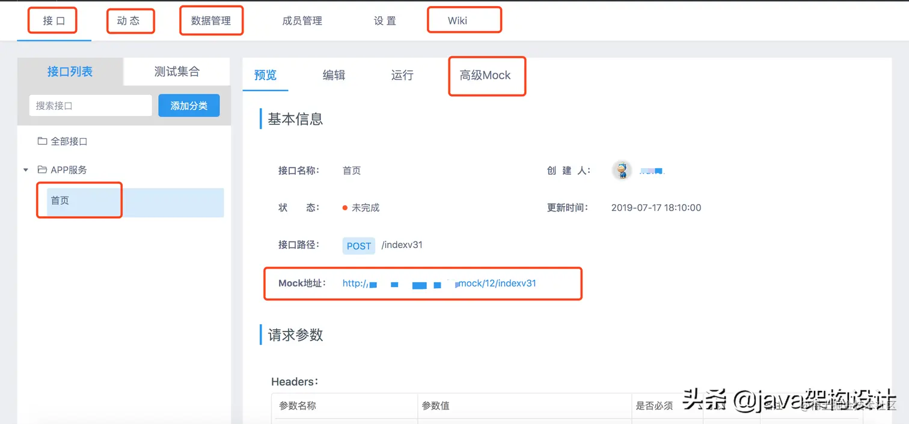Click the 添加分类 button

tap(189, 105)
